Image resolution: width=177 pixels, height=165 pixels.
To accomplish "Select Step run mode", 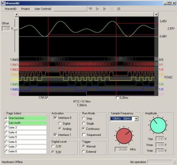I will (x=84, y=118).
